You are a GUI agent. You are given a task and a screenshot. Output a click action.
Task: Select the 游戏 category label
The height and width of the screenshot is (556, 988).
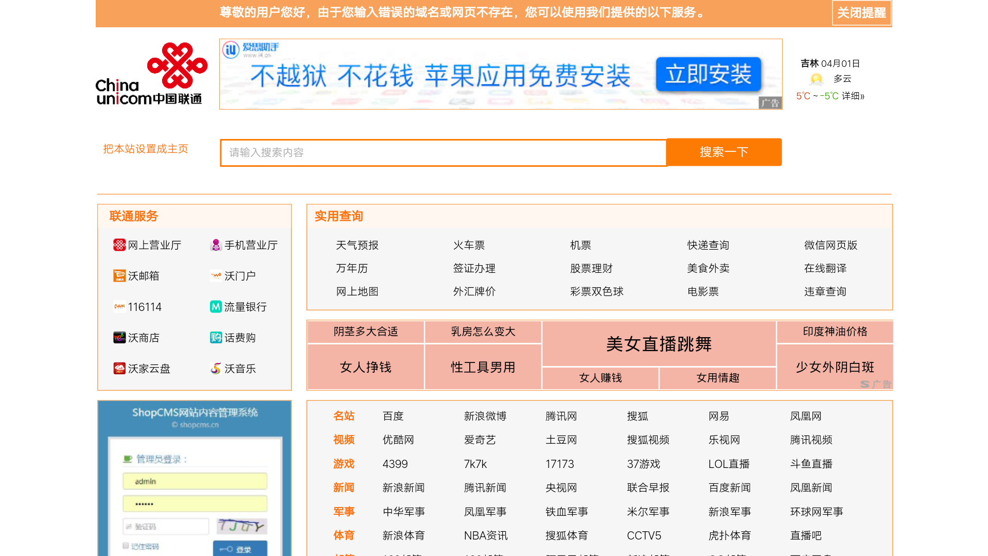[344, 464]
